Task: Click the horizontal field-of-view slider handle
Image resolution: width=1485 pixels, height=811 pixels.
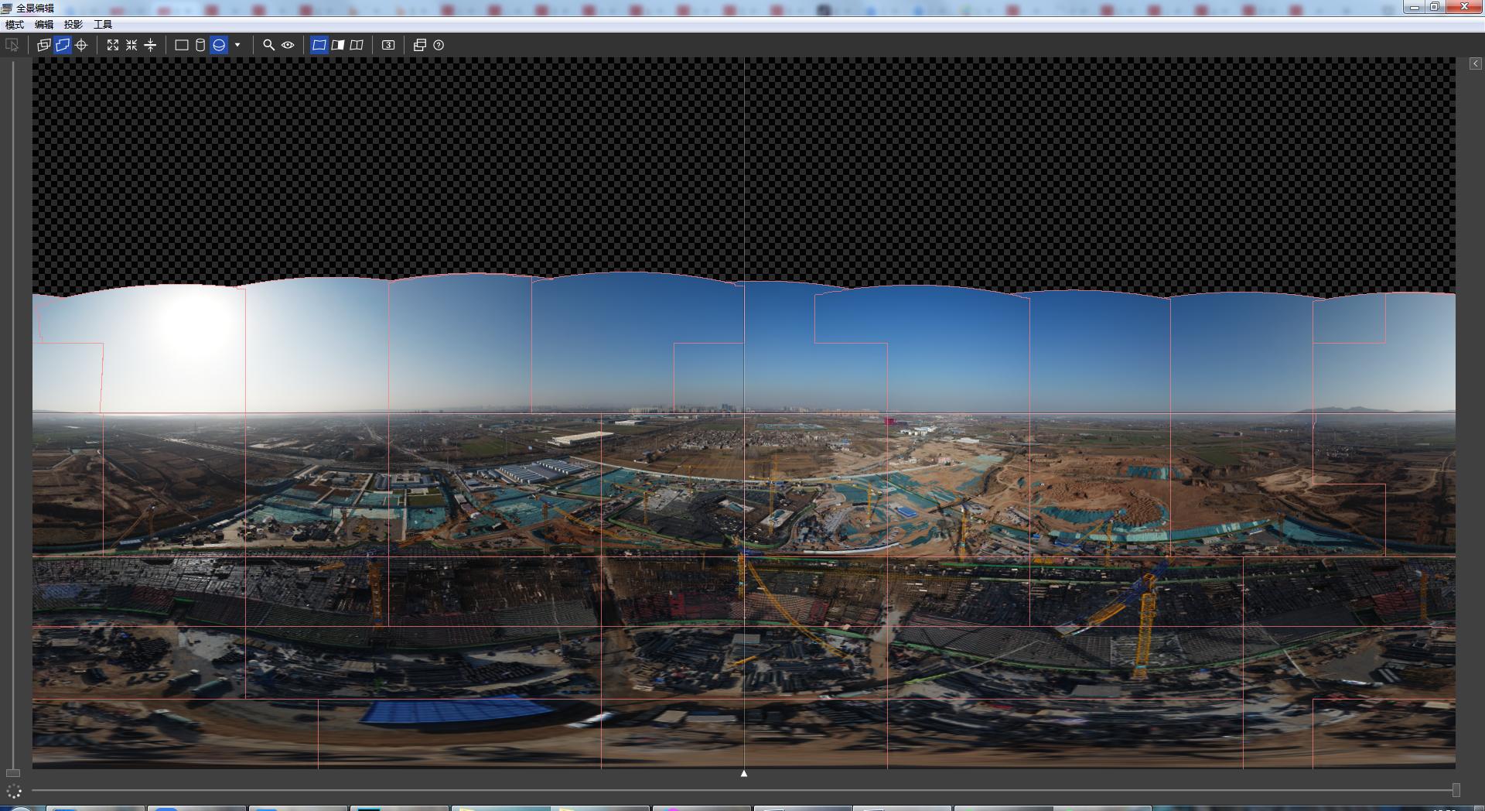Action: 1456,789
